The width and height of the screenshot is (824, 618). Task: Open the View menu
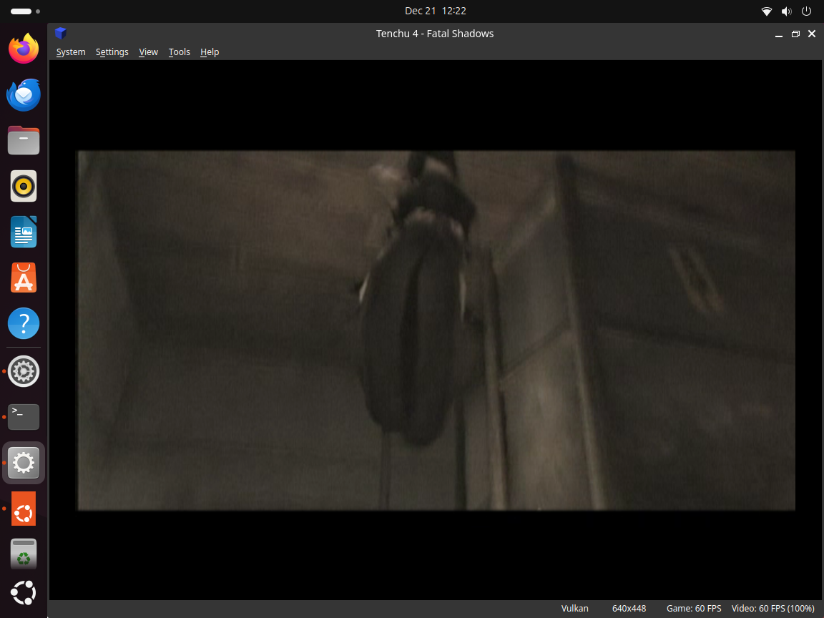pos(148,52)
